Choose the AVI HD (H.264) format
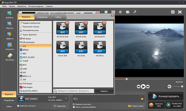Viewport: 186px width, 111px height. [63, 30]
